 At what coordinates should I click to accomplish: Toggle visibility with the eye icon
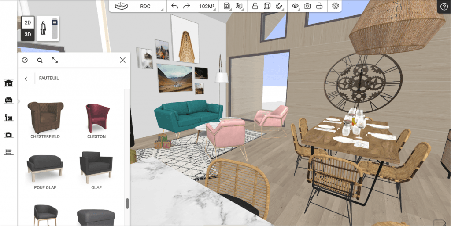tap(295, 6)
